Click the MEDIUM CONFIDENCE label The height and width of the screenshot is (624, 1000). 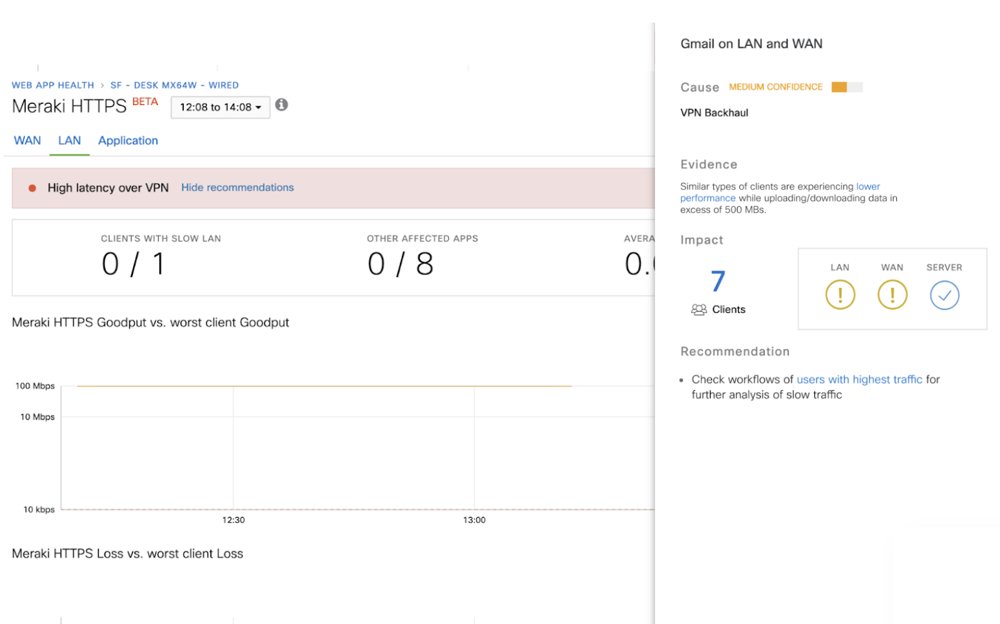776,87
